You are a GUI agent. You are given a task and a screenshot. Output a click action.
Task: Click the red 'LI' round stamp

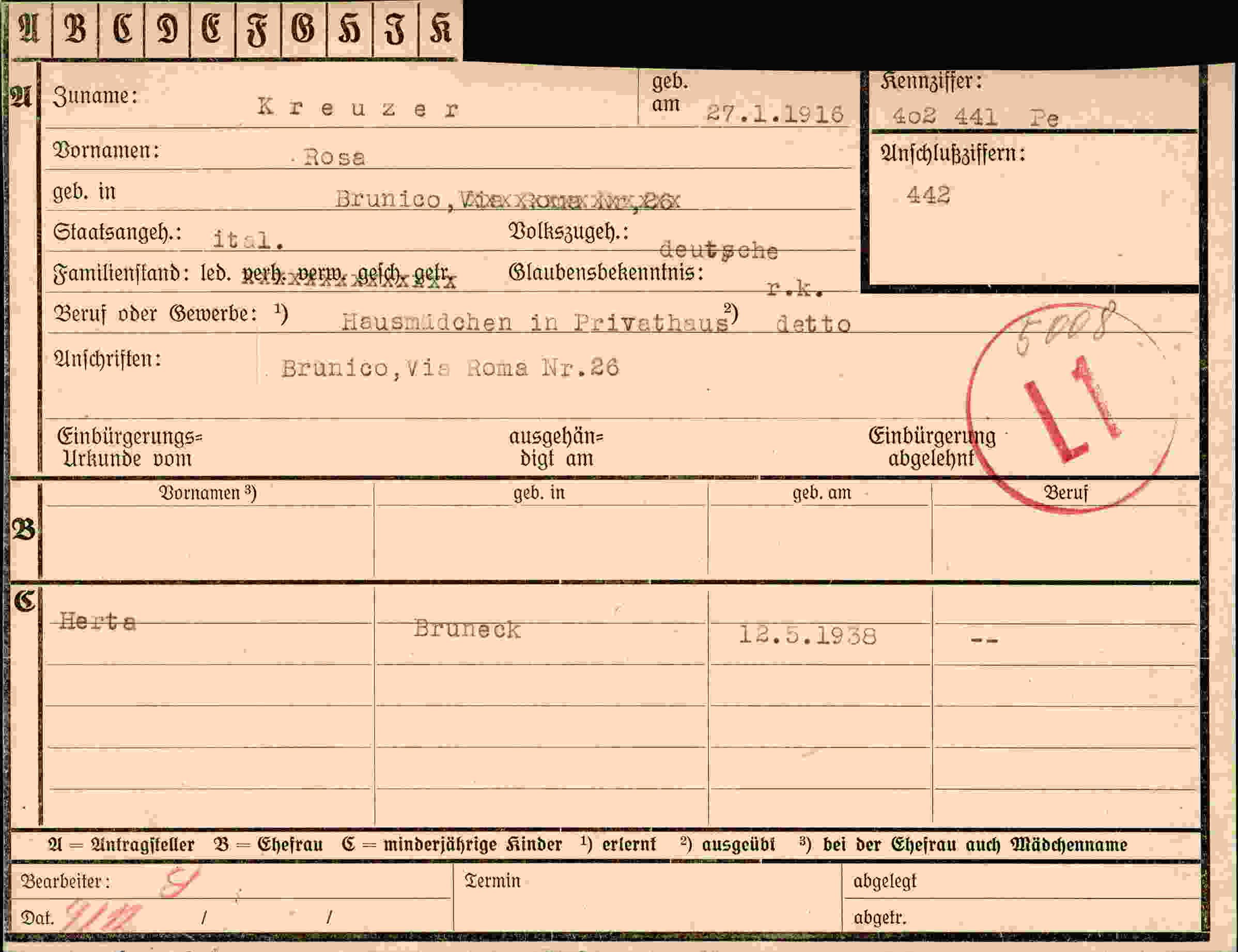tap(1073, 408)
